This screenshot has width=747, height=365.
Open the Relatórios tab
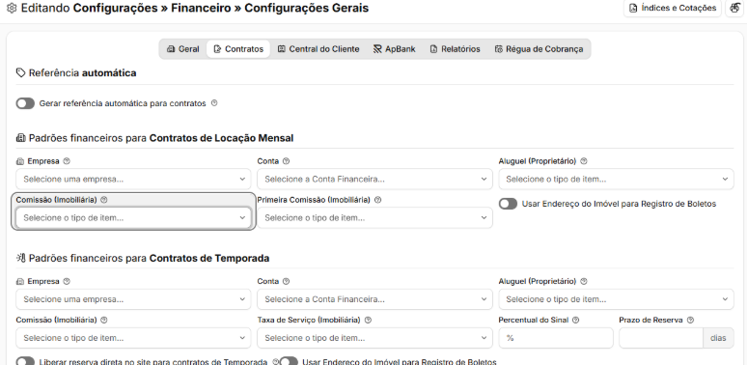tap(455, 49)
